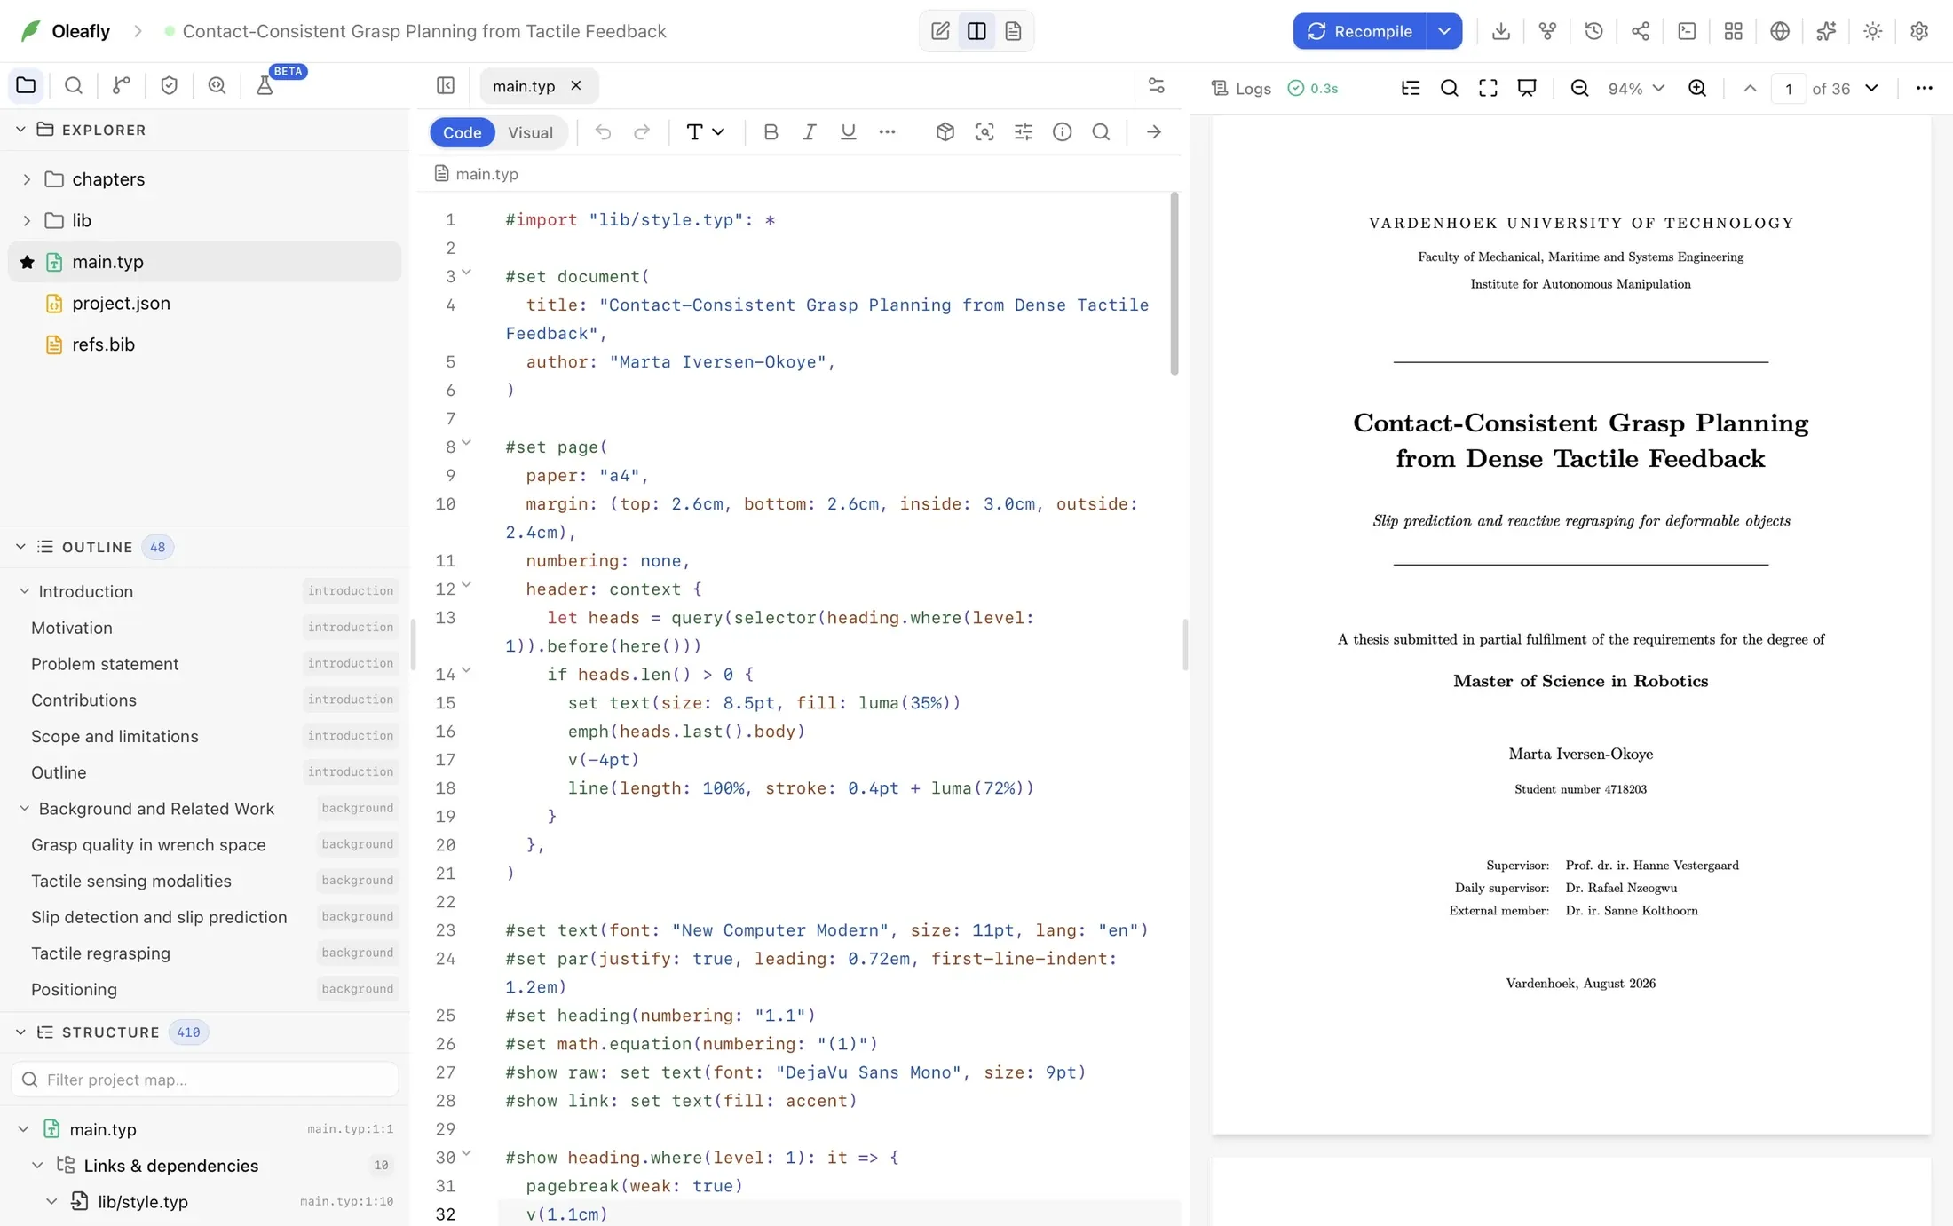Click the Recompile button

1360,31
